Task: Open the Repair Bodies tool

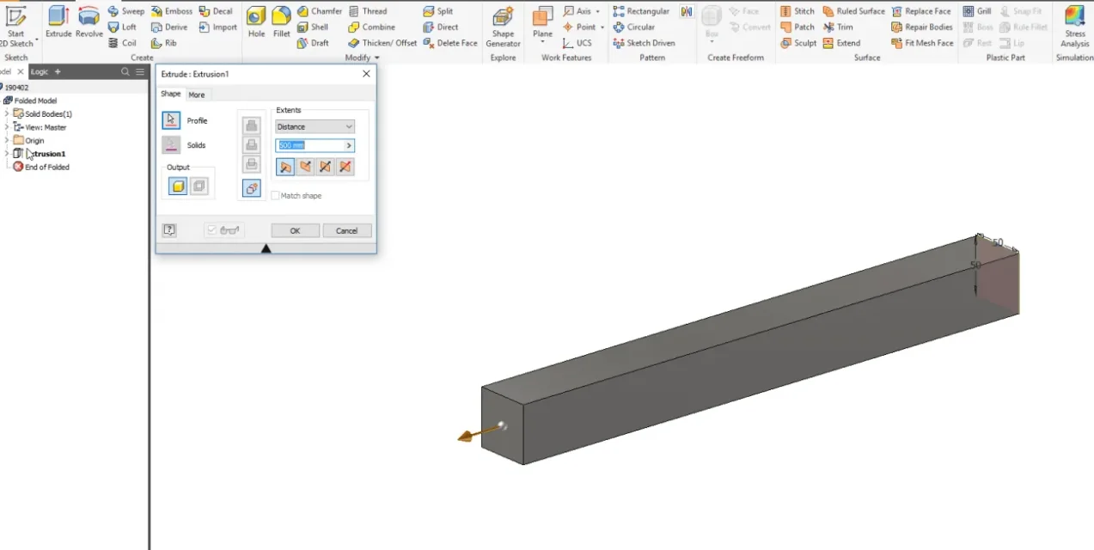Action: [x=922, y=27]
